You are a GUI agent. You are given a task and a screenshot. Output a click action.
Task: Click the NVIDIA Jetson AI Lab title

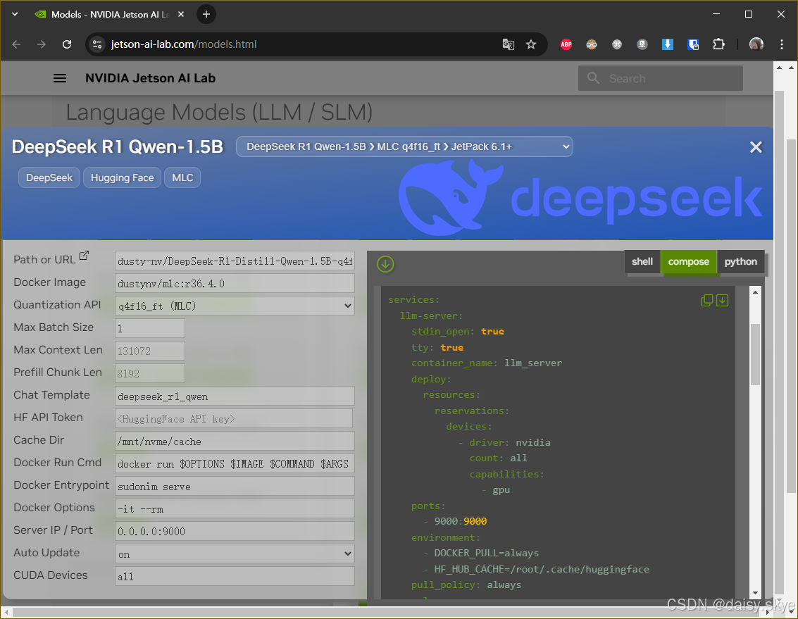pos(150,78)
